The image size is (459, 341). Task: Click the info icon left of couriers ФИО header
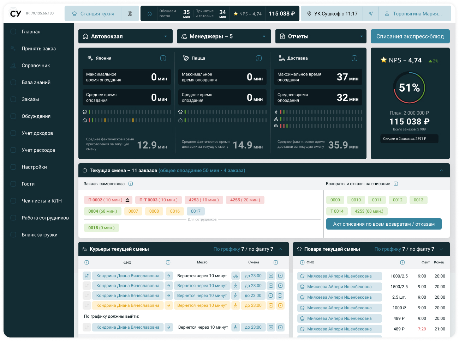coord(87,262)
